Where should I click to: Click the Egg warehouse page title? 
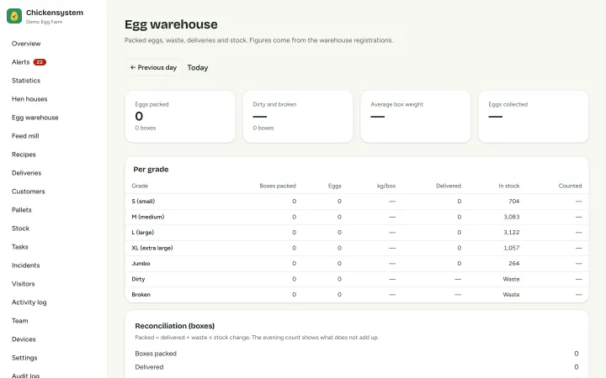(171, 24)
